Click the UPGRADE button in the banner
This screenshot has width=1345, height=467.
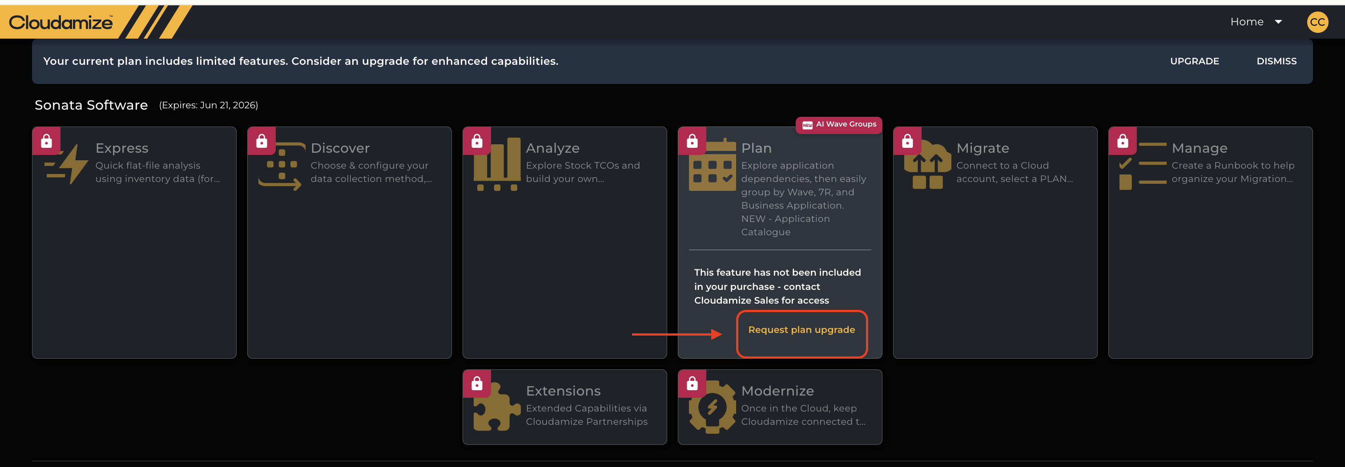(1195, 61)
